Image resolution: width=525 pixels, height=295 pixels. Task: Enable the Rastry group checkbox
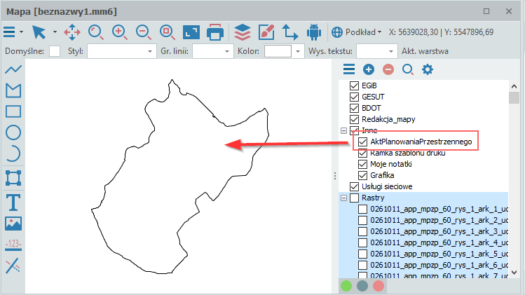tap(354, 198)
